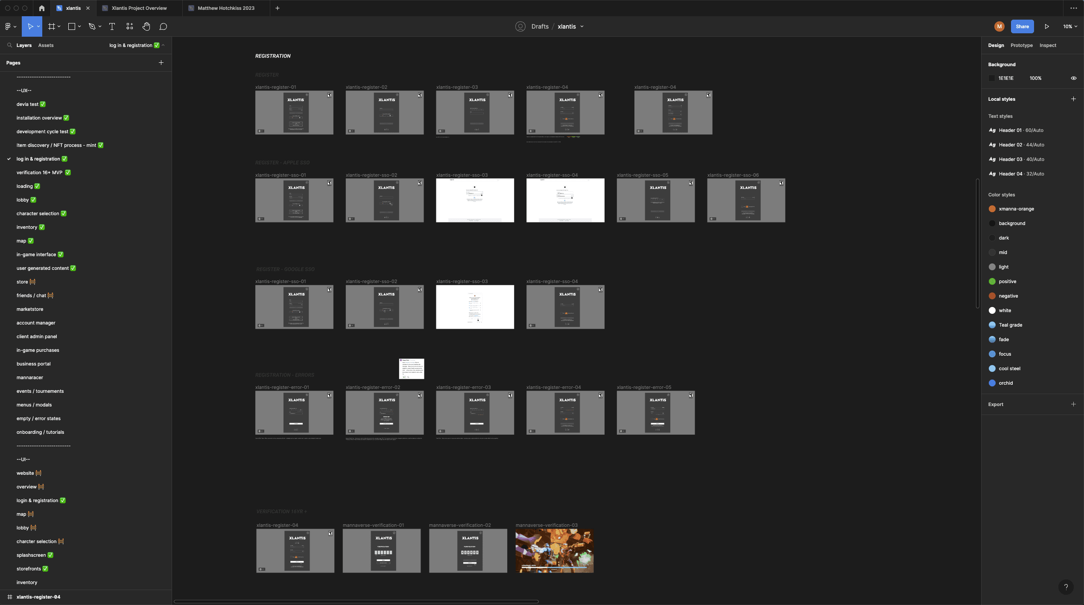This screenshot has width=1084, height=605.
Task: Click the xmanna-orange color style swatch
Action: (x=992, y=209)
